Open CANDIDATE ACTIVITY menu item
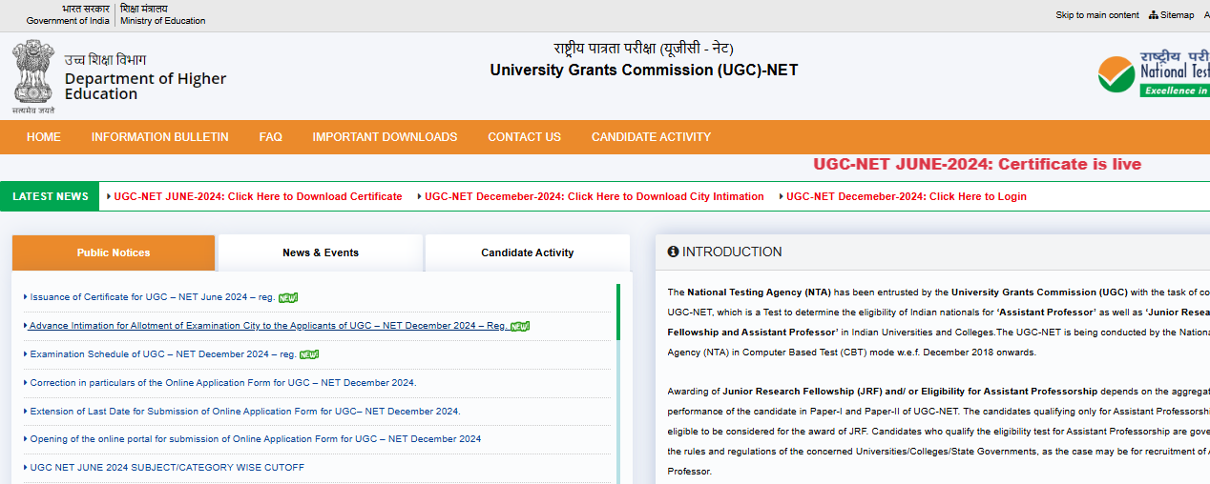1210x484 pixels. (x=651, y=137)
